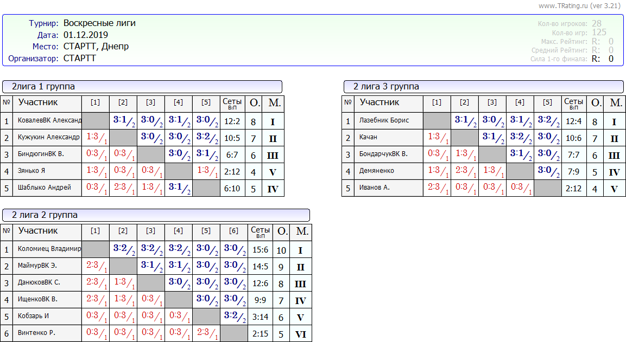Click column header [6] in group 2

[233, 230]
